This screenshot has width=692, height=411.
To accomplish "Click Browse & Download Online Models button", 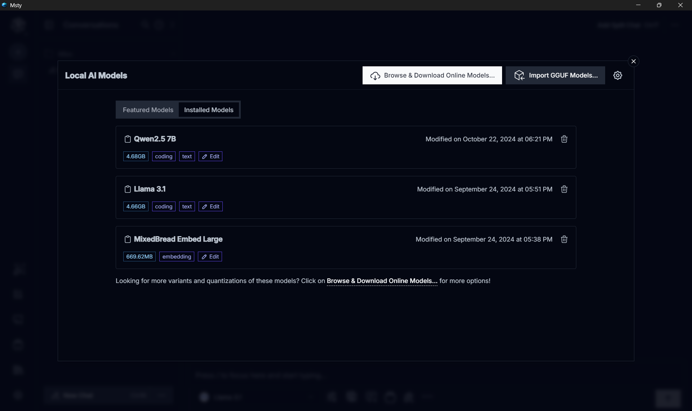I will [432, 75].
